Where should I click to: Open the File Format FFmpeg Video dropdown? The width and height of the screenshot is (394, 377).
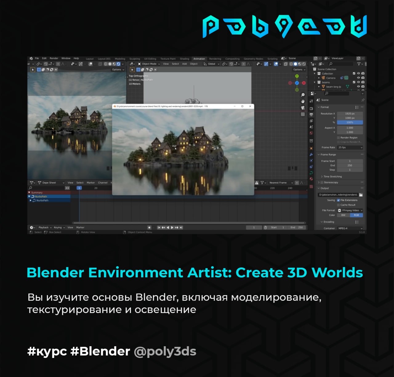point(350,211)
